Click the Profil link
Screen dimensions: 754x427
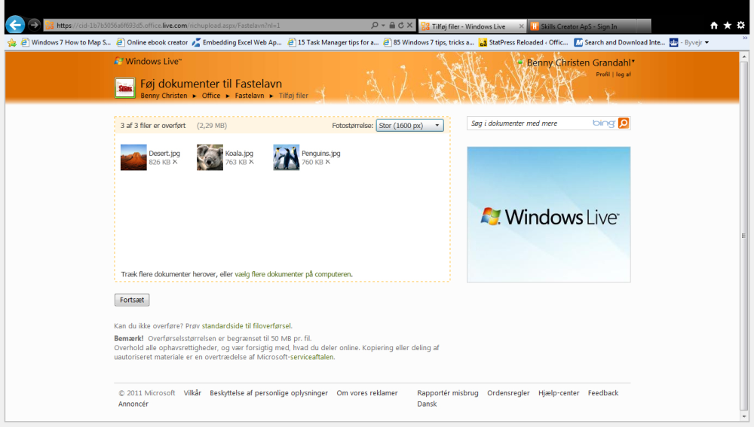tap(602, 75)
